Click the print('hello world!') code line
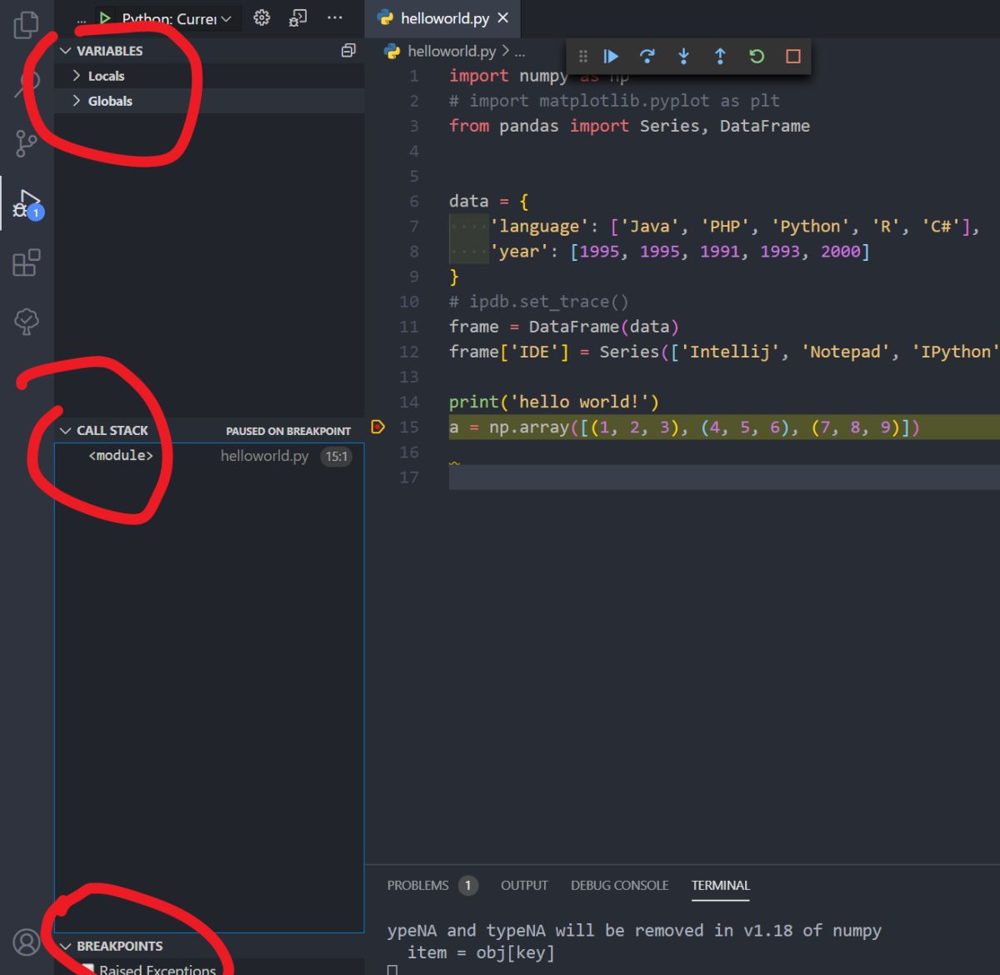Image resolution: width=1000 pixels, height=975 pixels. pos(554,402)
